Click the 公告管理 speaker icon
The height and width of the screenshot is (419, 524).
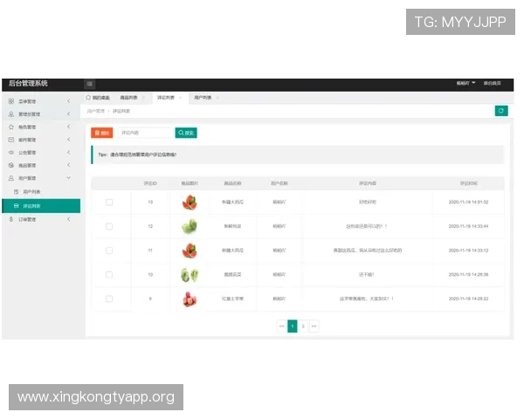11,152
